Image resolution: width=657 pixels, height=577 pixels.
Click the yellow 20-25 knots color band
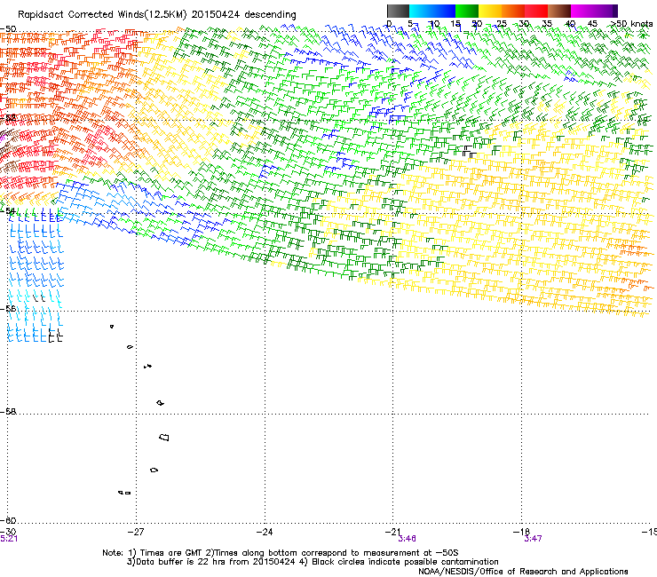[490, 11]
